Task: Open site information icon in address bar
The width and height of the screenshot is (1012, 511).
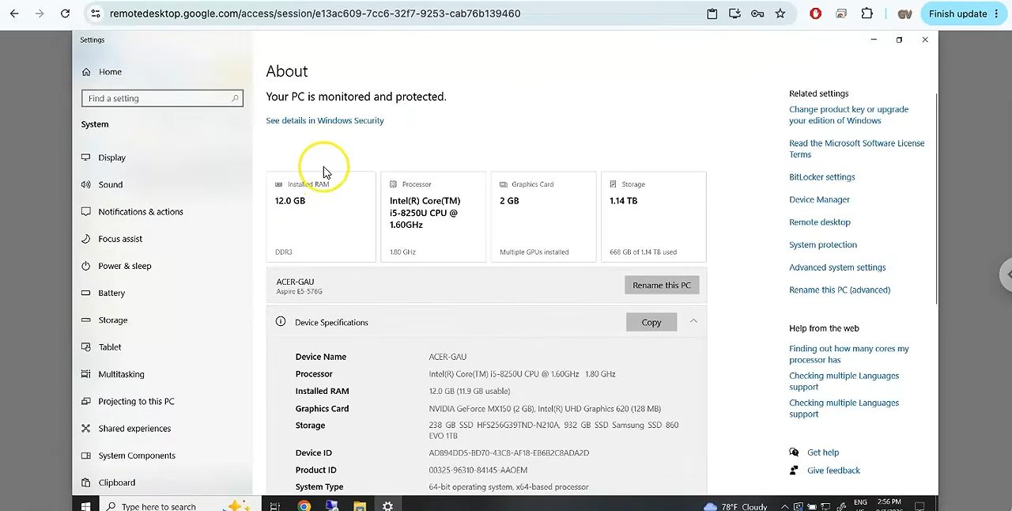Action: tap(95, 13)
